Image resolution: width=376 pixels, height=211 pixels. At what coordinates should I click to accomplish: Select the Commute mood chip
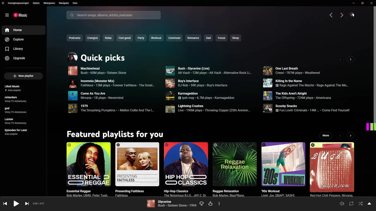[x=174, y=38]
